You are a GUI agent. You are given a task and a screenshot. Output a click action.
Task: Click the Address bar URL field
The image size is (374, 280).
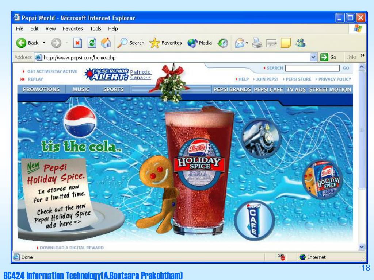(x=176, y=57)
